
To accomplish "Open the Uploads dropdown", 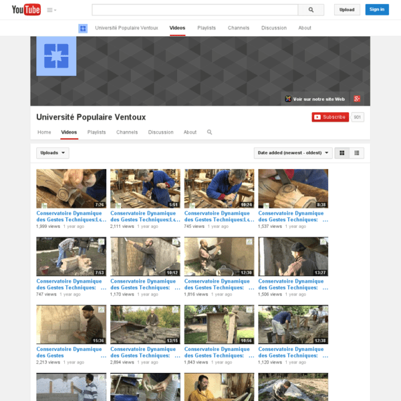I will 53,153.
